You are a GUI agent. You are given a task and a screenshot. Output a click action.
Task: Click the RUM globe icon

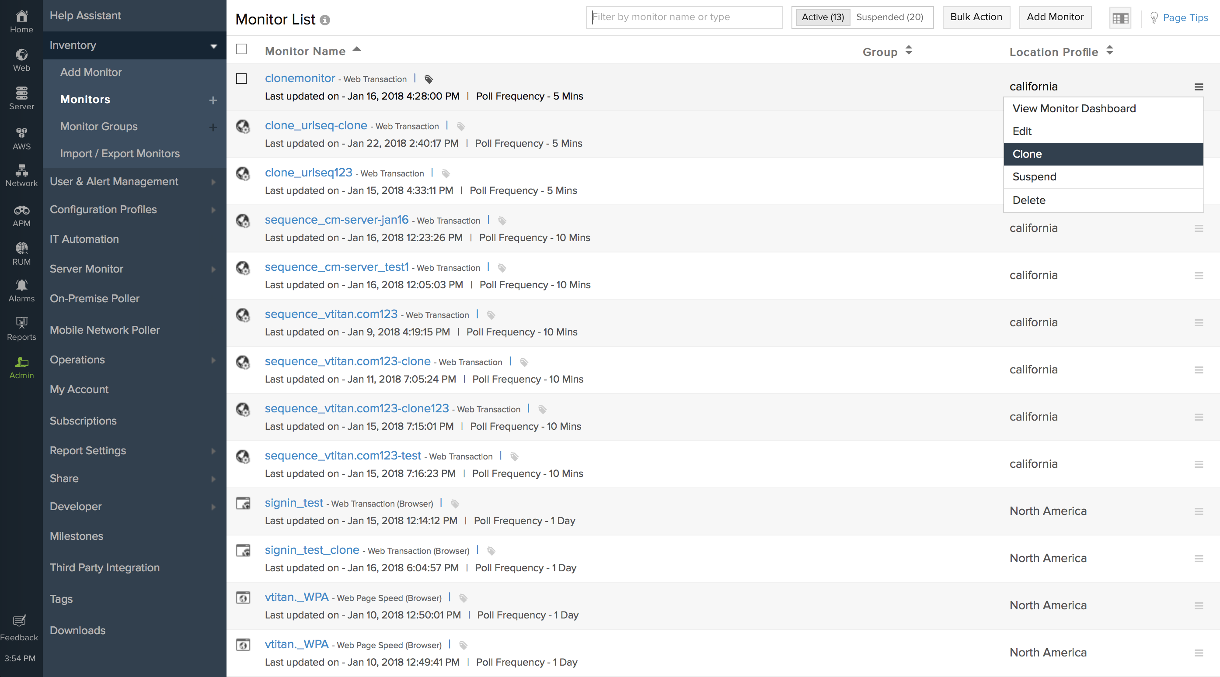[x=21, y=249]
